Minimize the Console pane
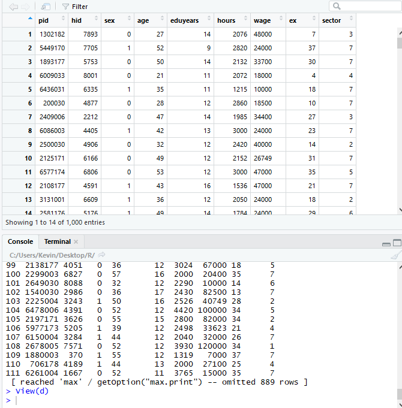Screen dimensions: 402x408 click(x=386, y=243)
